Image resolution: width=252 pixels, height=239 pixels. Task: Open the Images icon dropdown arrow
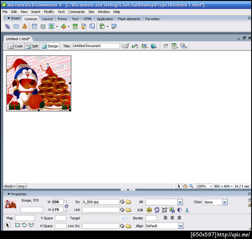coord(57,26)
